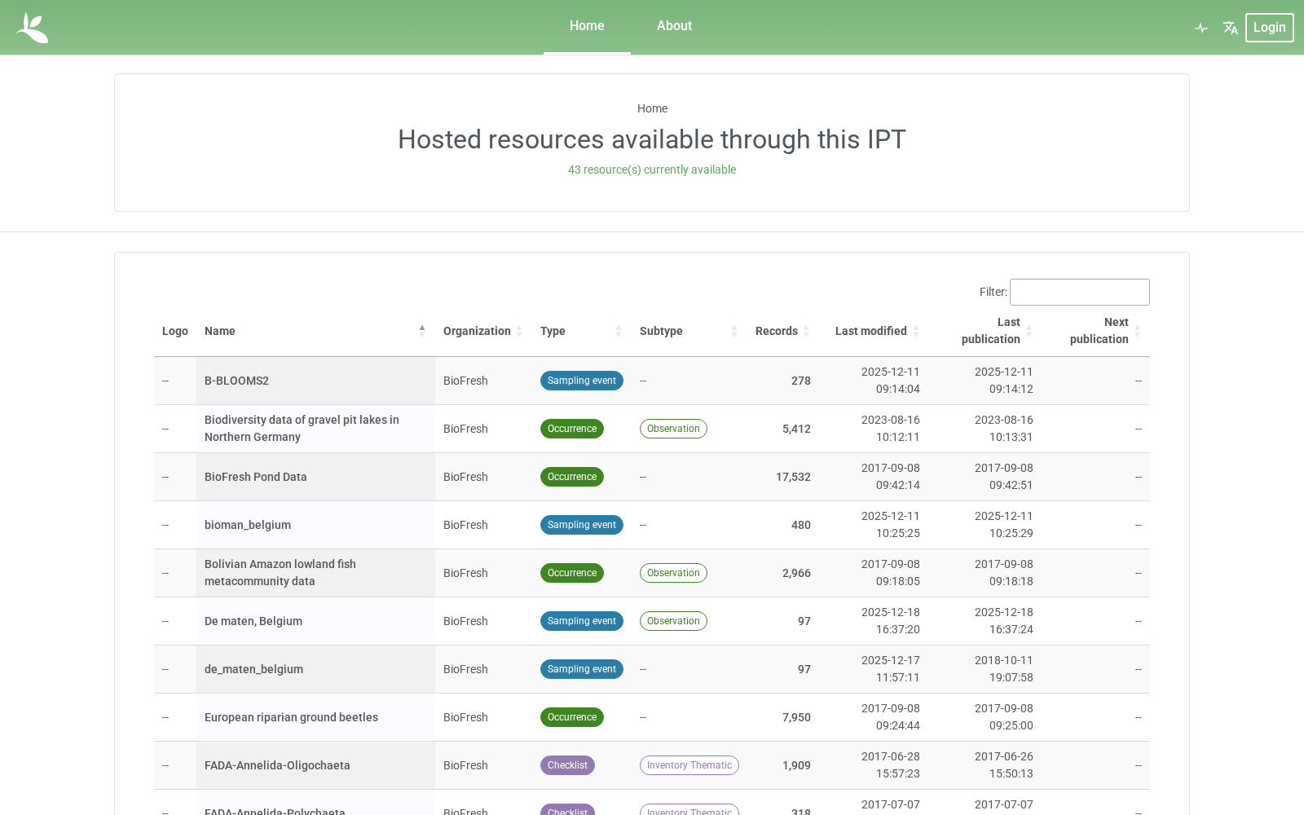This screenshot has width=1304, height=815.
Task: Open the About tab
Action: coord(674,26)
